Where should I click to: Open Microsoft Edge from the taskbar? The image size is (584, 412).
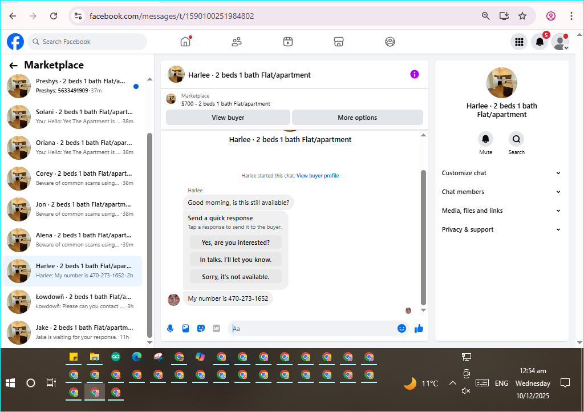tap(137, 357)
